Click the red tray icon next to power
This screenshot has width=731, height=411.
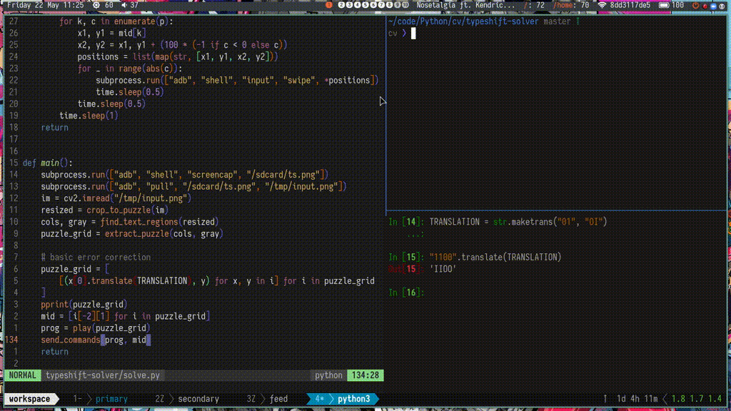[x=705, y=6]
